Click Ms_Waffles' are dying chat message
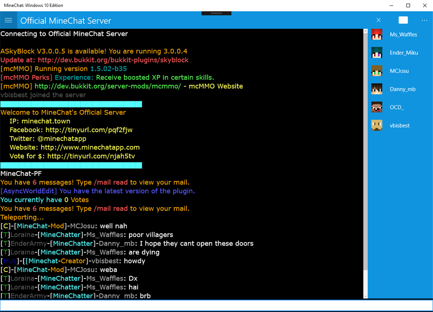 80,252
